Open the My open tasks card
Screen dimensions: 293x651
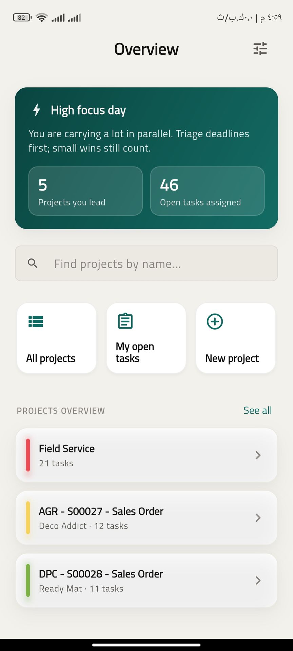[146, 338]
